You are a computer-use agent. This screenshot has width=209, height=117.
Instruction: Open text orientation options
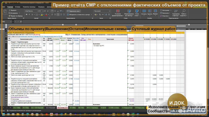62,11
